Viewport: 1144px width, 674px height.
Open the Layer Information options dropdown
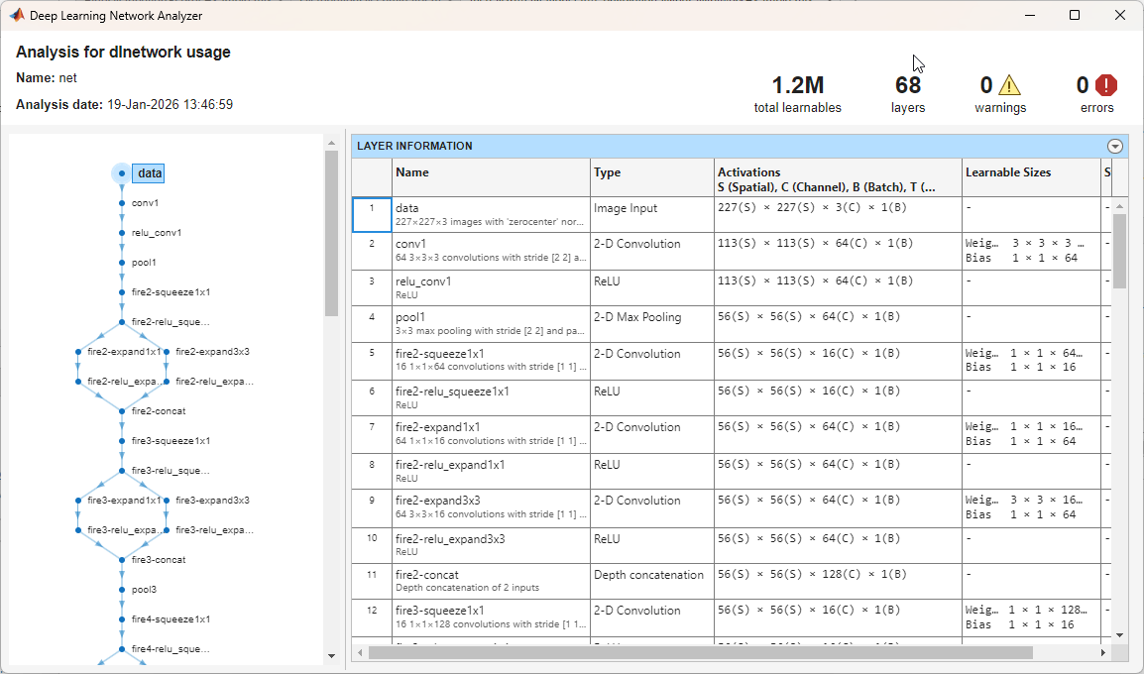click(1115, 146)
